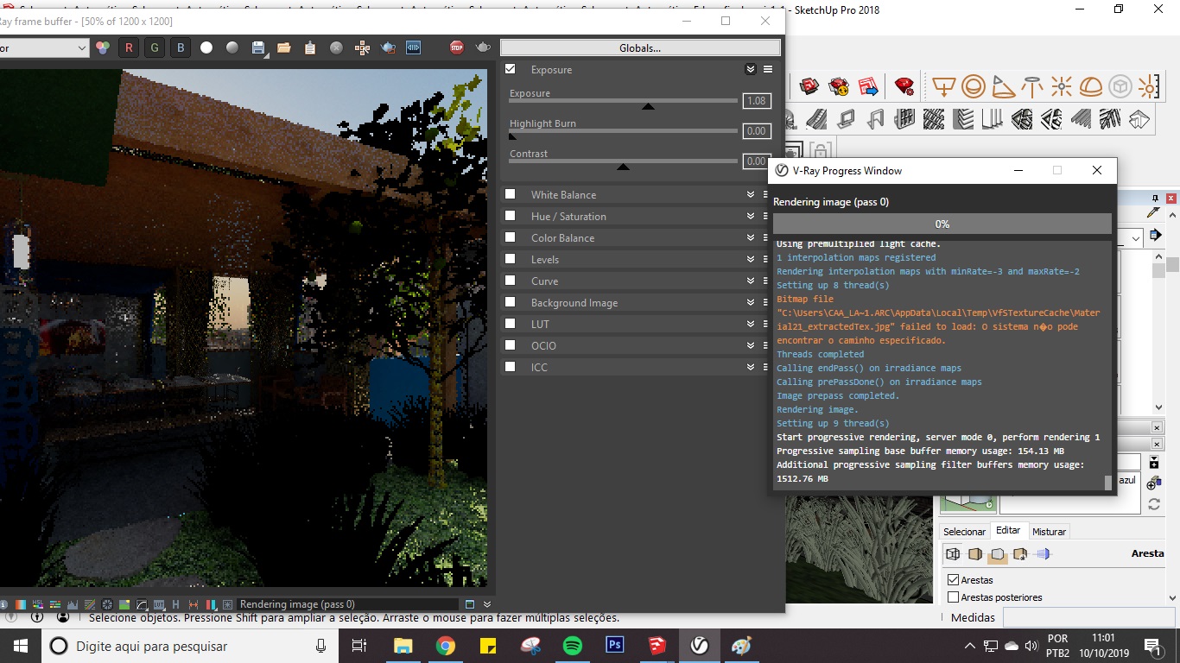This screenshot has height=663, width=1180.
Task: Open Task View on taskbar
Action: [x=359, y=646]
